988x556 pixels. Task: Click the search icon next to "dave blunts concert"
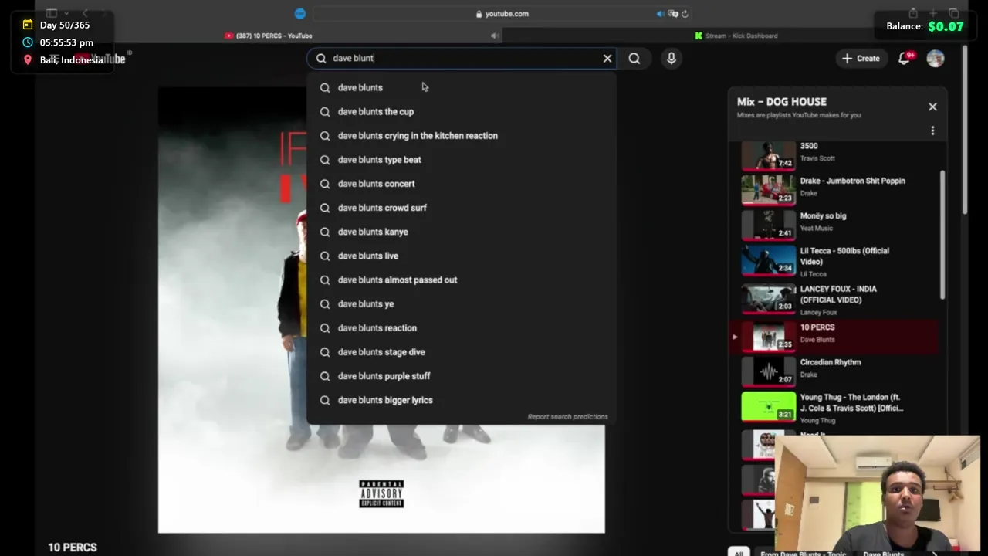coord(325,184)
